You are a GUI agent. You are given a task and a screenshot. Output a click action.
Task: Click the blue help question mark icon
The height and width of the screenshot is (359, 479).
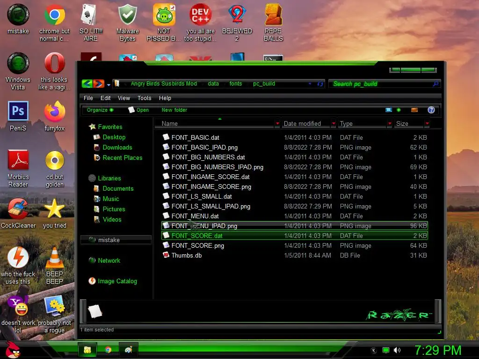click(431, 110)
